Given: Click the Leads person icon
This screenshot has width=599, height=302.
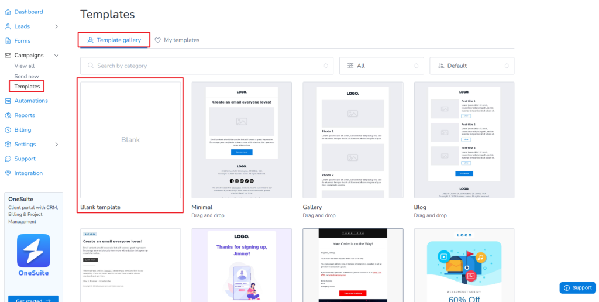Looking at the screenshot, I should [8, 26].
